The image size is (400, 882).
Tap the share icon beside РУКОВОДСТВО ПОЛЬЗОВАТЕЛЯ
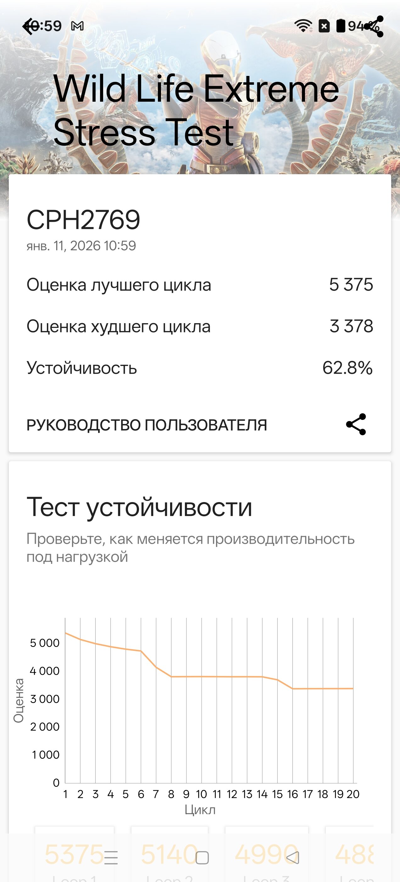click(356, 425)
